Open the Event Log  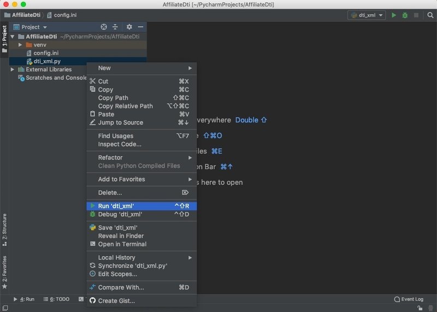click(x=409, y=299)
